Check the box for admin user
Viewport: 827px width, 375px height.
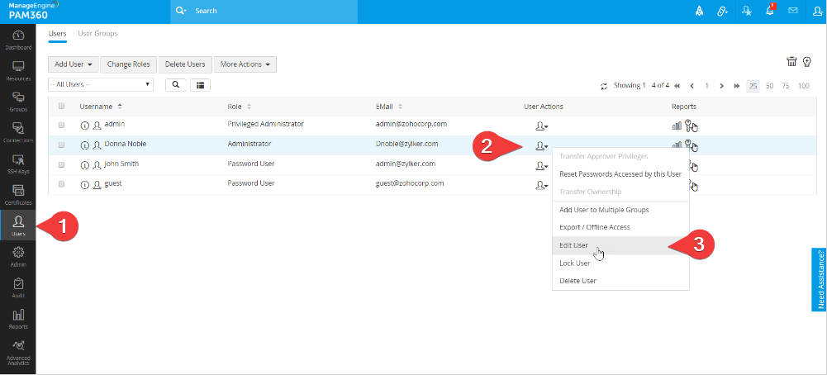[61, 125]
